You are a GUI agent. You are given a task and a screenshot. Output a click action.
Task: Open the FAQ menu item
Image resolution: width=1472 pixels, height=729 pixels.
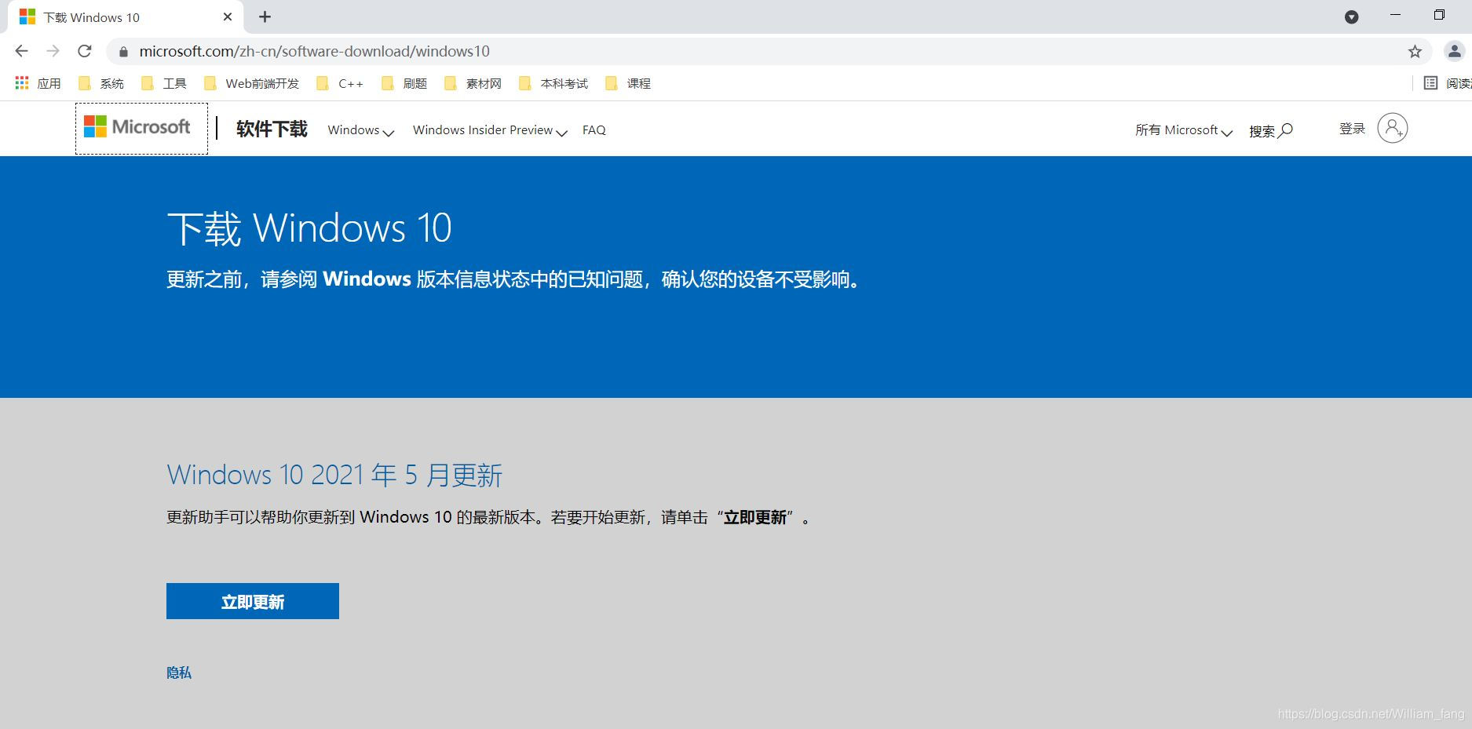pos(594,130)
